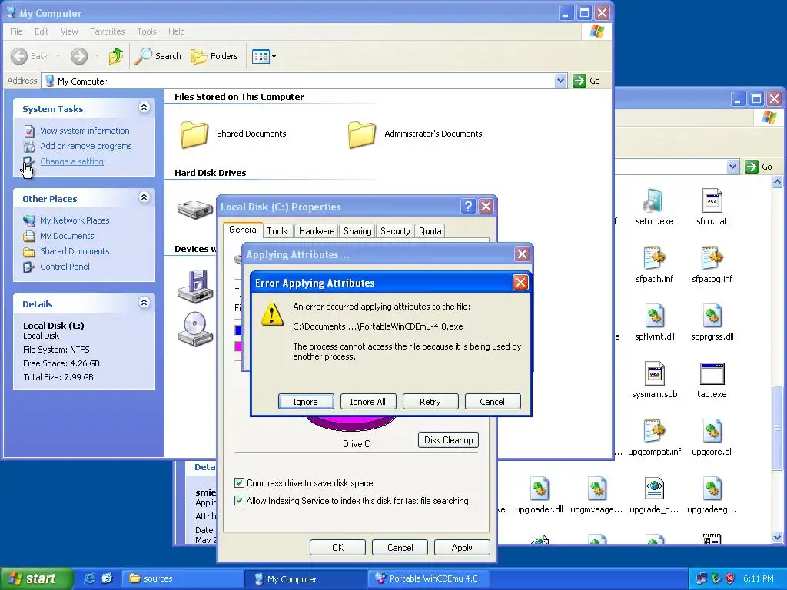The image size is (787, 590).
Task: Switch to Quota tab in Properties
Action: [x=430, y=230]
